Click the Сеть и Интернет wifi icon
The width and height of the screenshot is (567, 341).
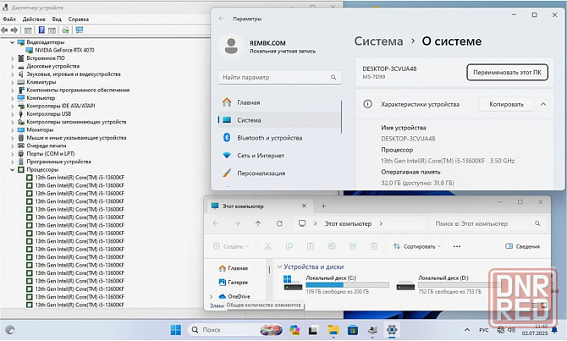click(x=227, y=156)
